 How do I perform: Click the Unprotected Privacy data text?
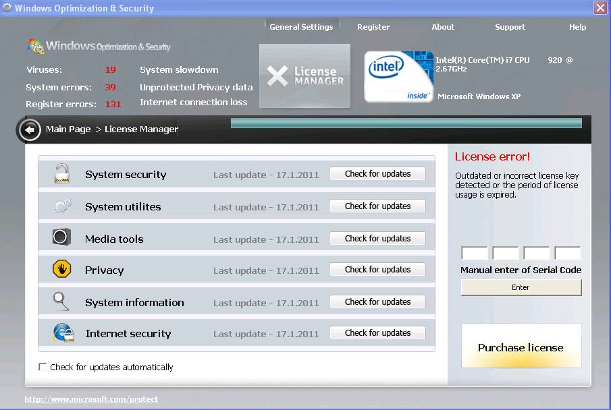pos(196,87)
